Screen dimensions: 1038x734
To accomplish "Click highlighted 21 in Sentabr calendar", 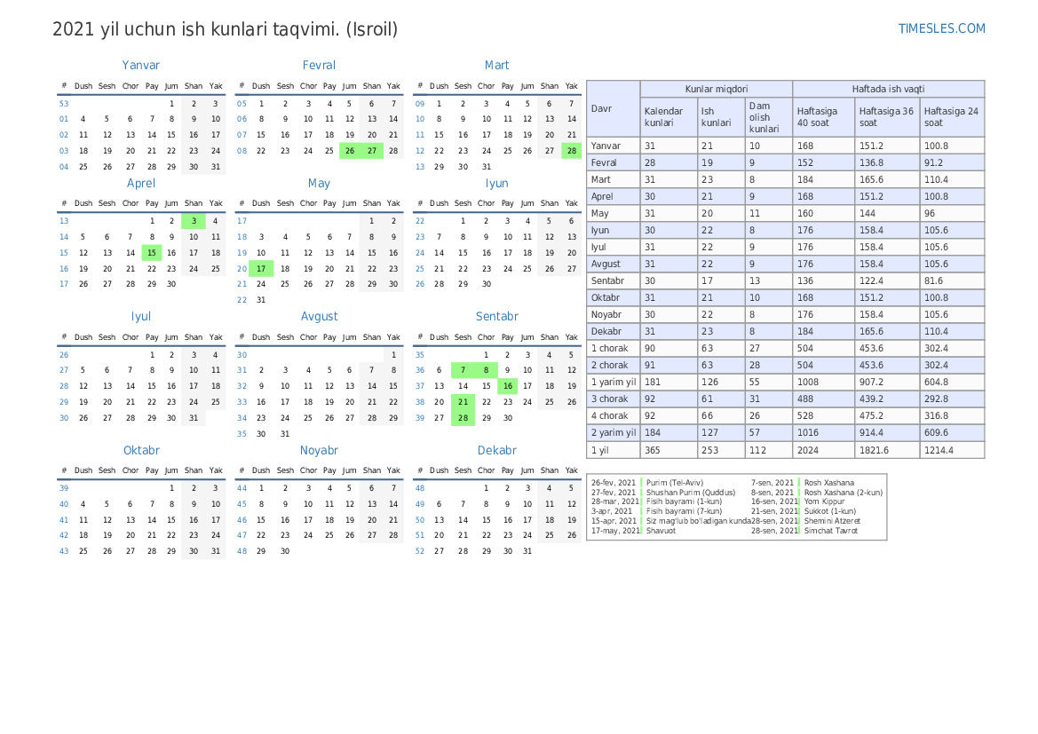I will point(463,402).
